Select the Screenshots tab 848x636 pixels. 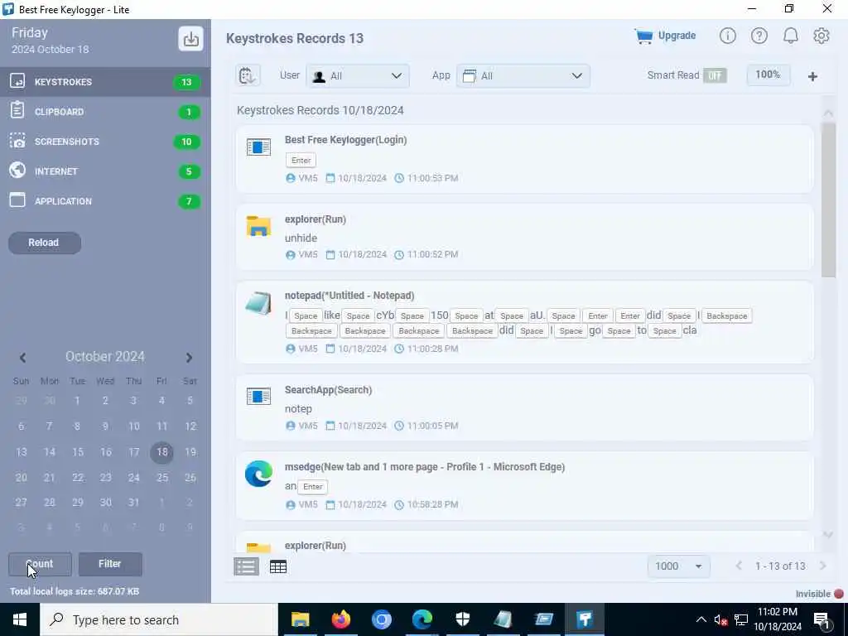pyautogui.click(x=105, y=142)
